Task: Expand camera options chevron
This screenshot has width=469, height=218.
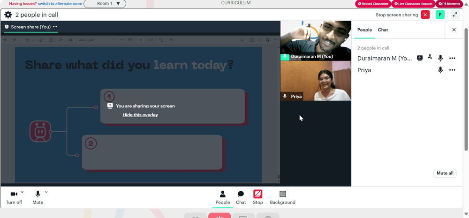Action: click(22, 192)
